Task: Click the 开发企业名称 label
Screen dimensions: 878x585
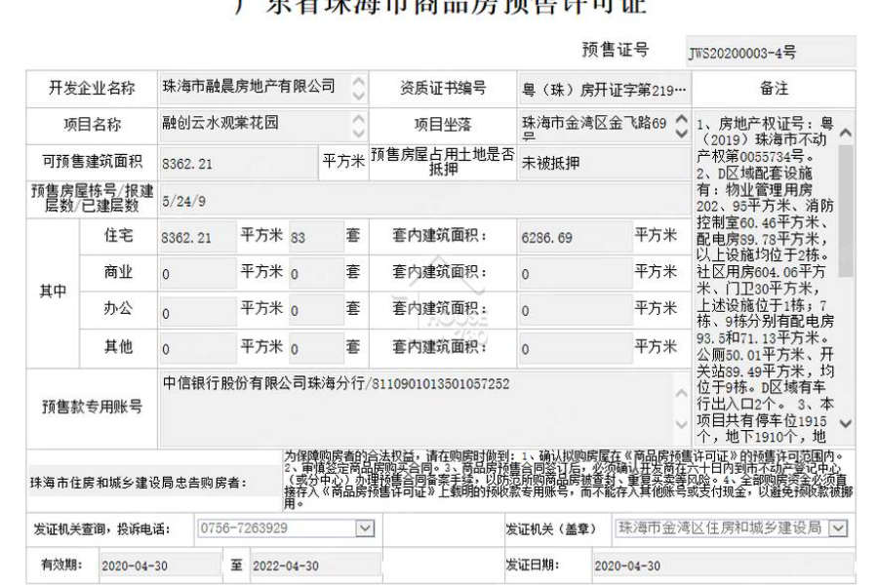Action: [x=92, y=88]
